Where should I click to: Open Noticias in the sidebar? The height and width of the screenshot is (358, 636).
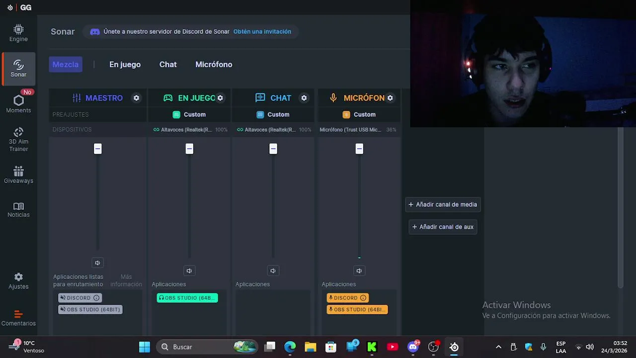[x=18, y=210]
